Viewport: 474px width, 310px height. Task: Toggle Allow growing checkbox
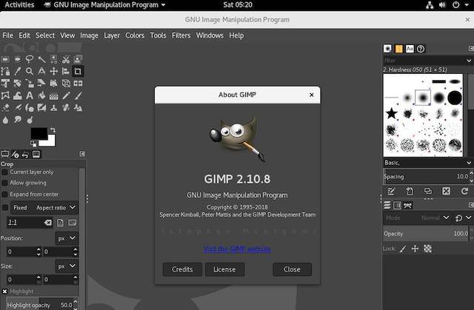coord(4,183)
